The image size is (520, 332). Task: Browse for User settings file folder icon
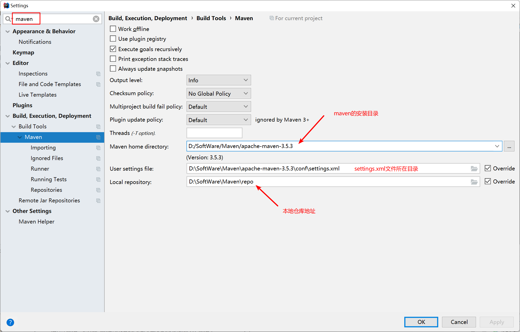(474, 169)
